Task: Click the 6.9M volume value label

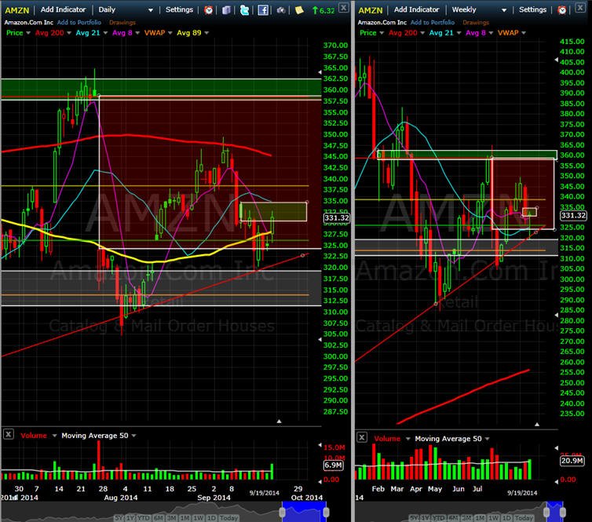Action: coord(334,465)
